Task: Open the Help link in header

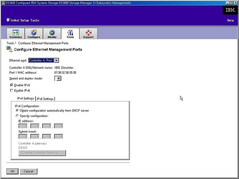Action: 230,21
